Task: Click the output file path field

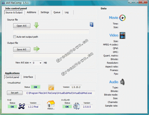Action: [51, 56]
